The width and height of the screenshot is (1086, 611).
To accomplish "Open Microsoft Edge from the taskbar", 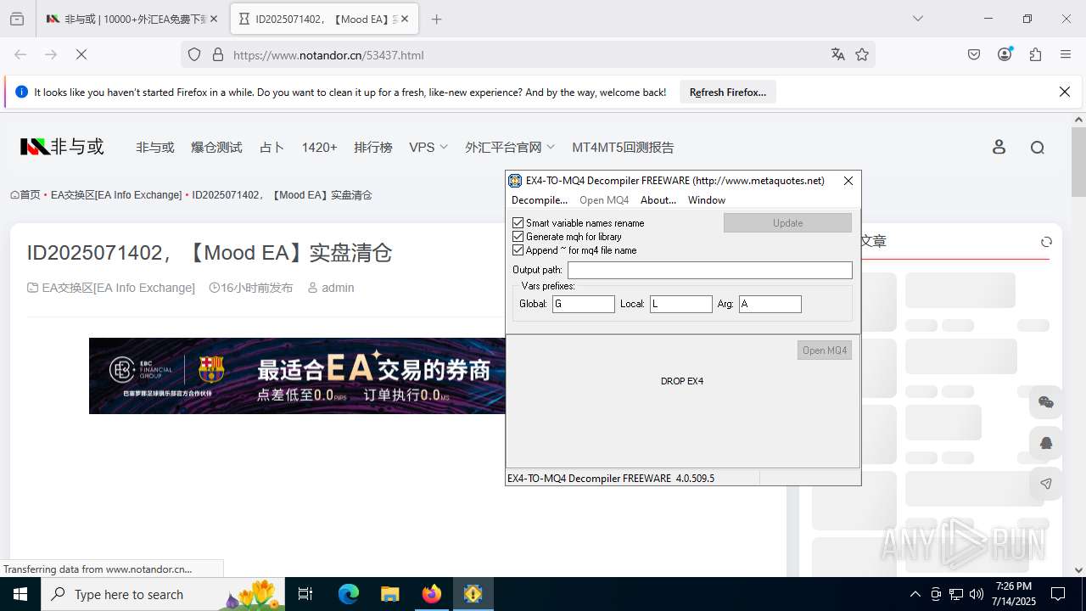I will pyautogui.click(x=349, y=594).
